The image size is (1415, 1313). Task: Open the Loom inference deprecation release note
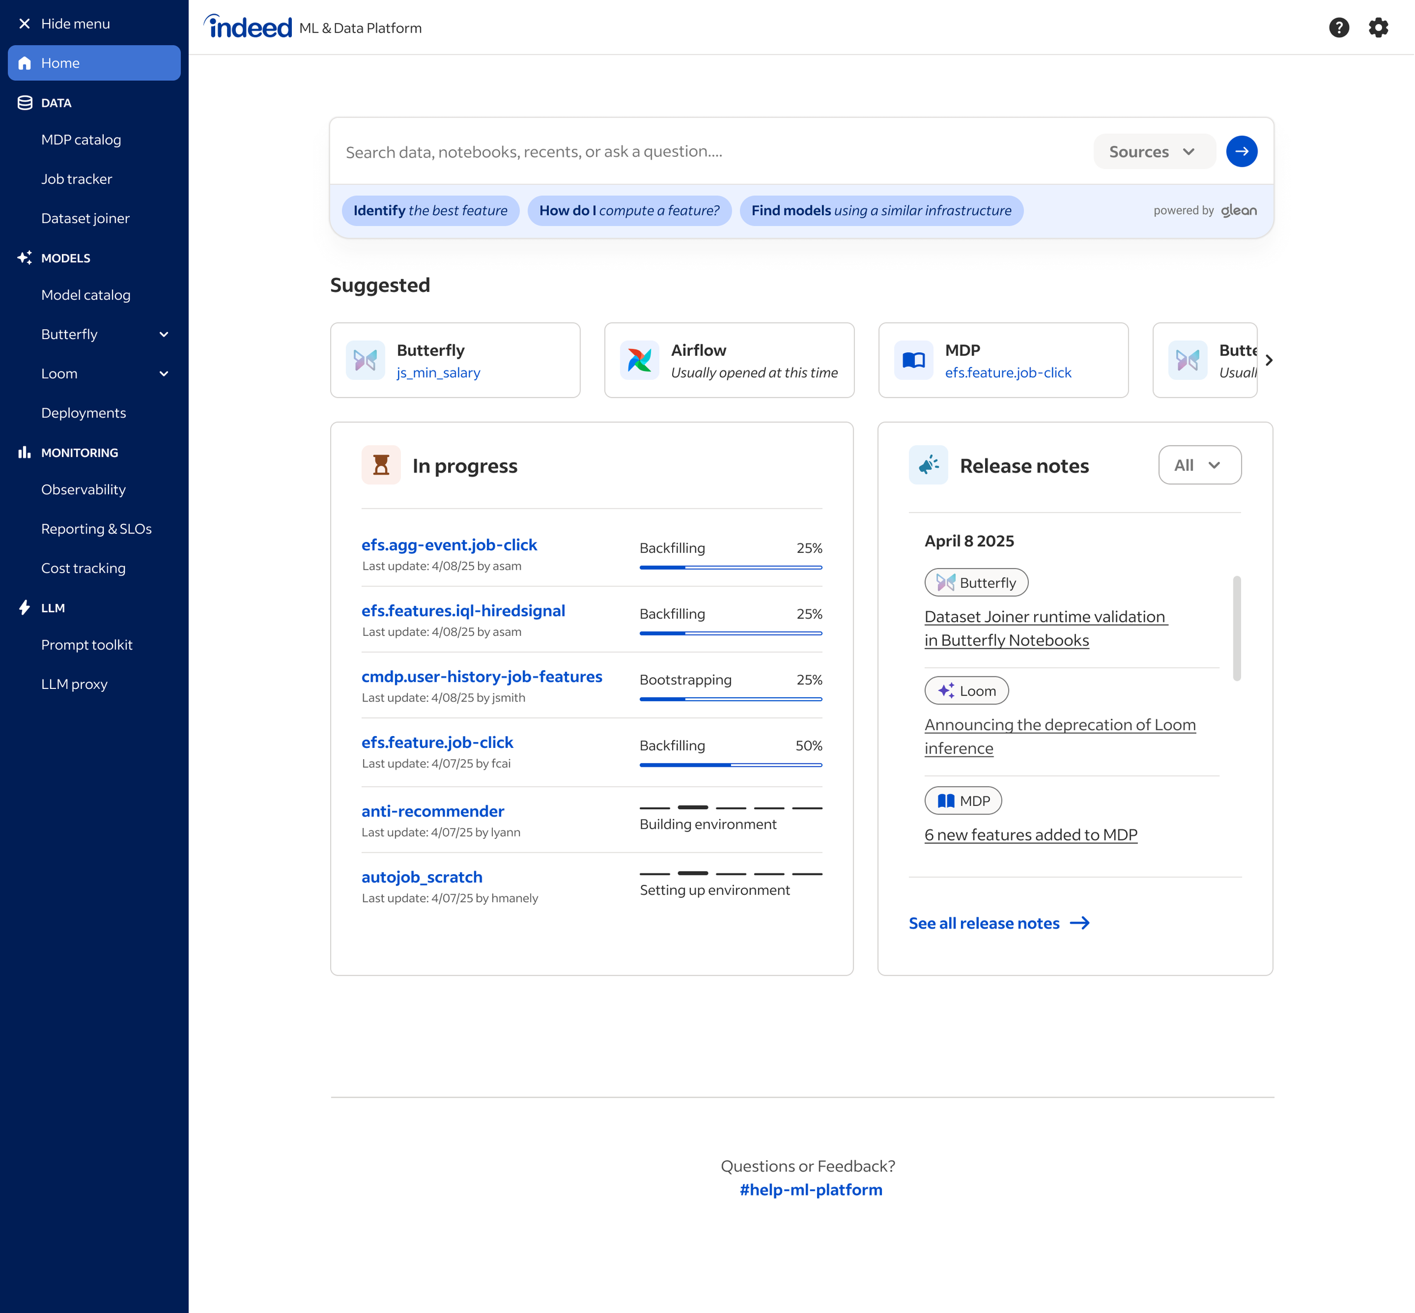pos(1060,737)
